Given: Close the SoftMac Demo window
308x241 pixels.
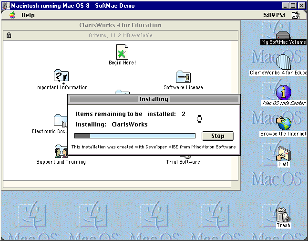Looking at the screenshot, I should 301,6.
